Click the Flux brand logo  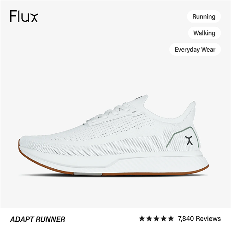click(24, 16)
